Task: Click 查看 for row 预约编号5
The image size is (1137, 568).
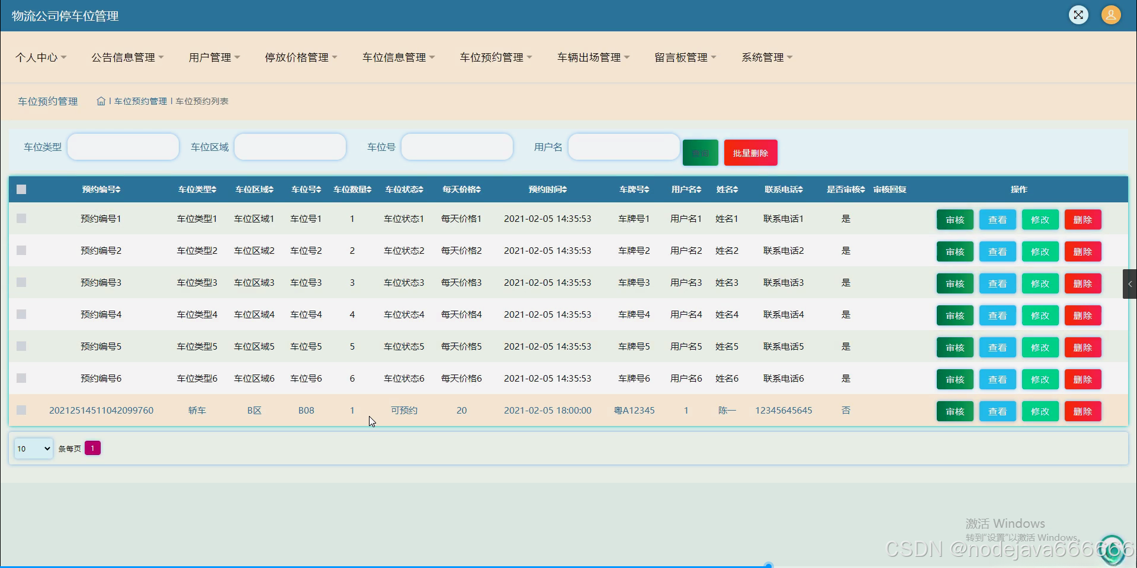Action: [997, 347]
